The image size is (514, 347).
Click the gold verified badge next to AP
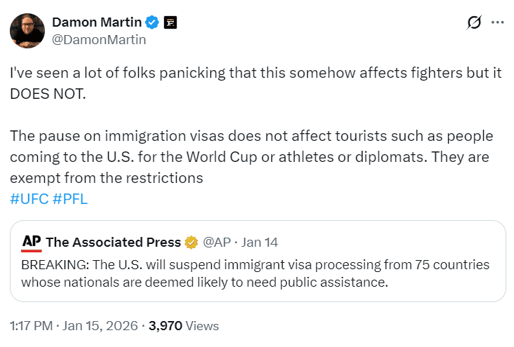coord(191,243)
